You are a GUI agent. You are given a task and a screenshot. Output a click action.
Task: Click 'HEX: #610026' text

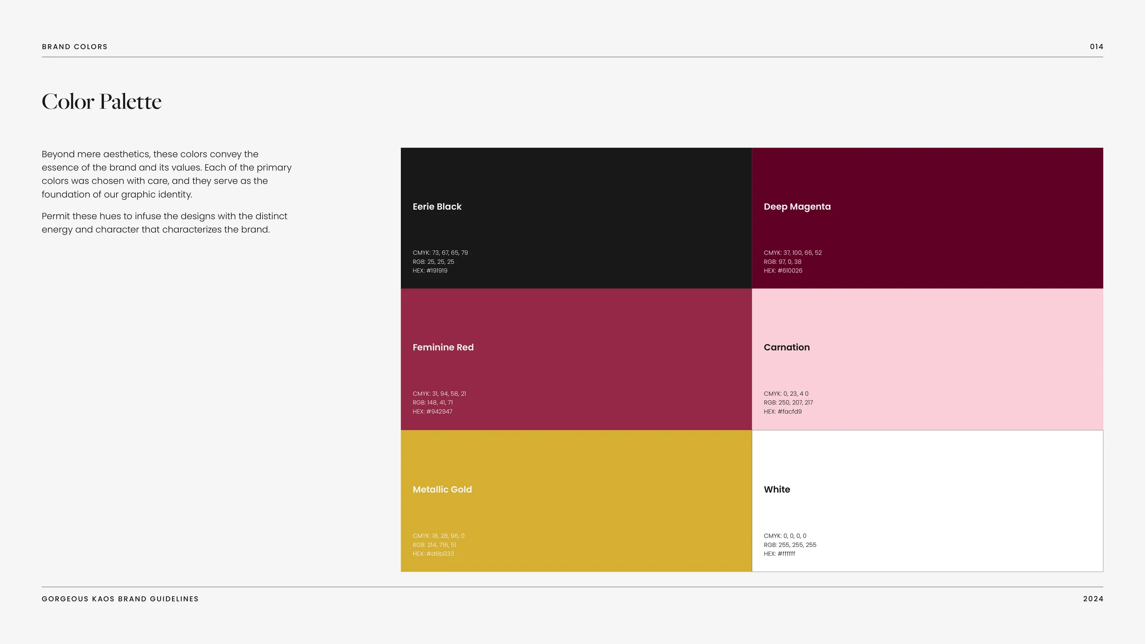783,271
